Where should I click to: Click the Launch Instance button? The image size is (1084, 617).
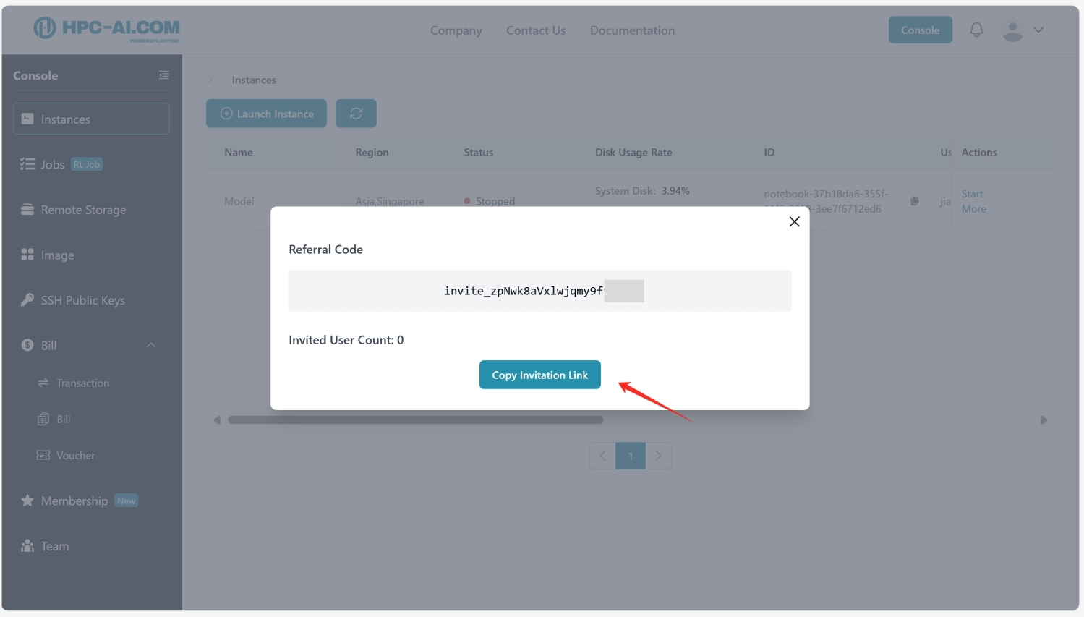coord(266,114)
